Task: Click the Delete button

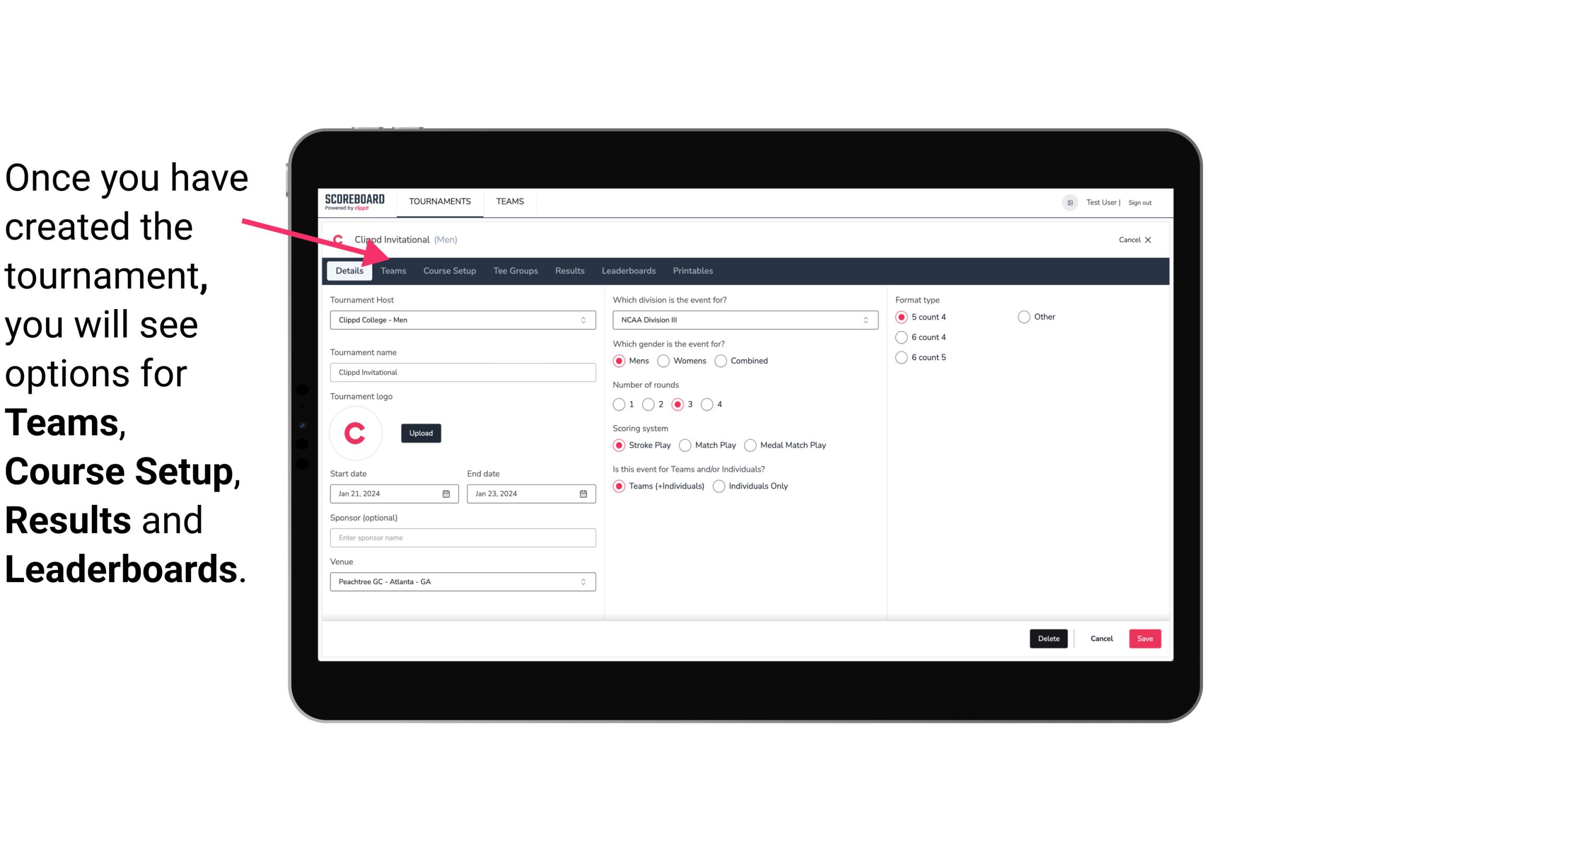Action: tap(1047, 637)
